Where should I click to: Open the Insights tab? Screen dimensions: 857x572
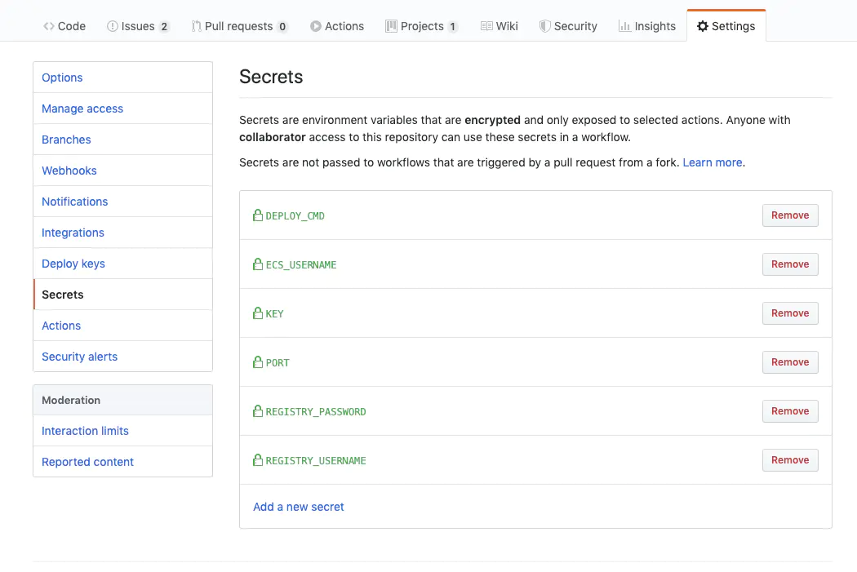pyautogui.click(x=647, y=26)
